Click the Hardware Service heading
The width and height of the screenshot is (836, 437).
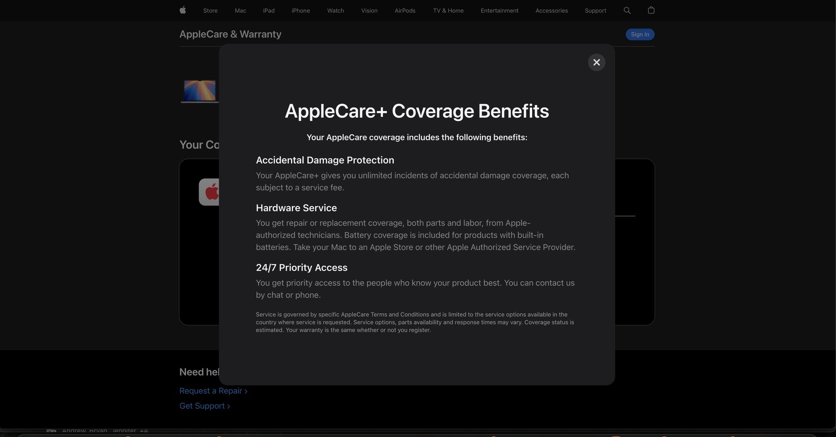297,208
